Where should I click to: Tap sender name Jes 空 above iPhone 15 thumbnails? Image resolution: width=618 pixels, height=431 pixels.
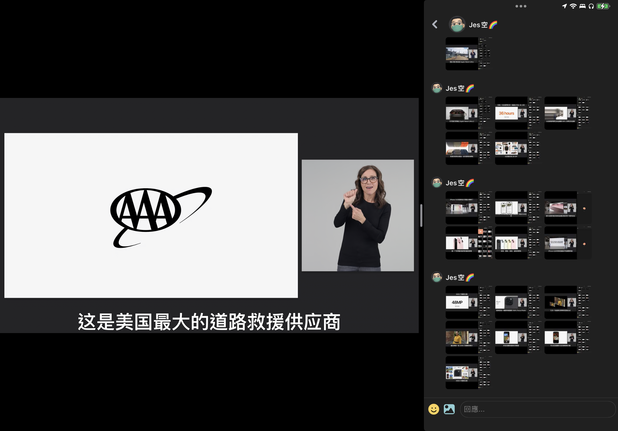(x=460, y=183)
